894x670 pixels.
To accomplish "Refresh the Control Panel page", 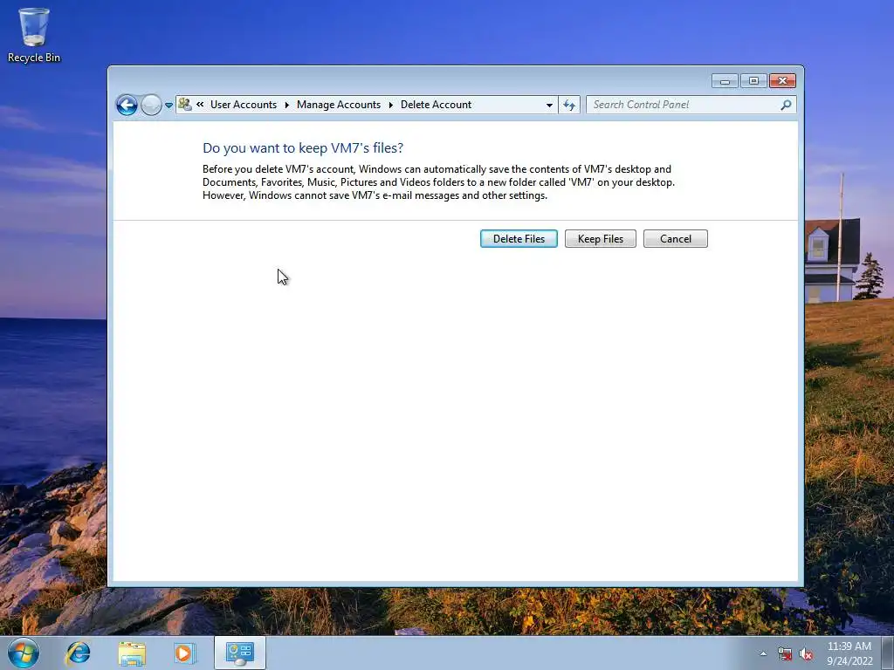I will coord(569,105).
